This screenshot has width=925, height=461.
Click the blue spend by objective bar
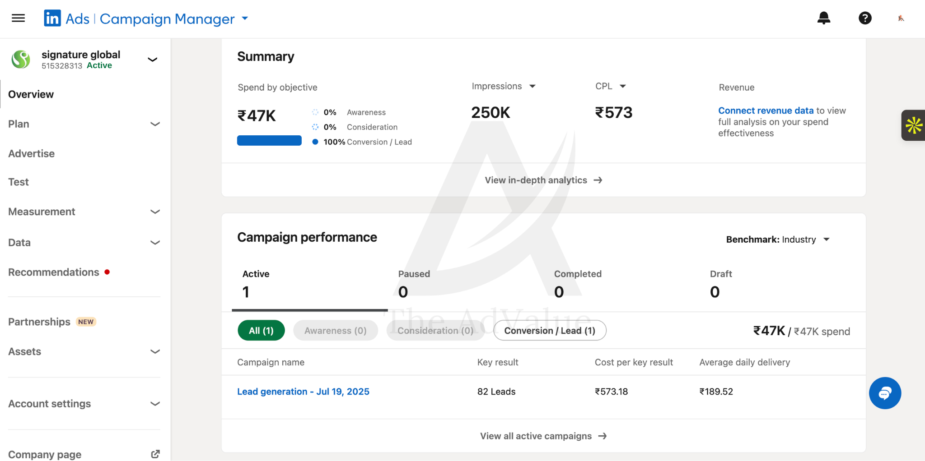coord(269,141)
